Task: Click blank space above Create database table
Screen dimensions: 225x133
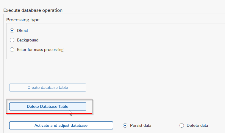Action: click(48, 71)
